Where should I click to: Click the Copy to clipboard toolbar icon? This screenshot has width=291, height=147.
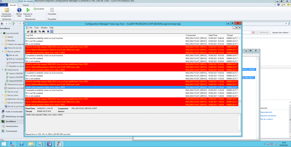click(40, 31)
